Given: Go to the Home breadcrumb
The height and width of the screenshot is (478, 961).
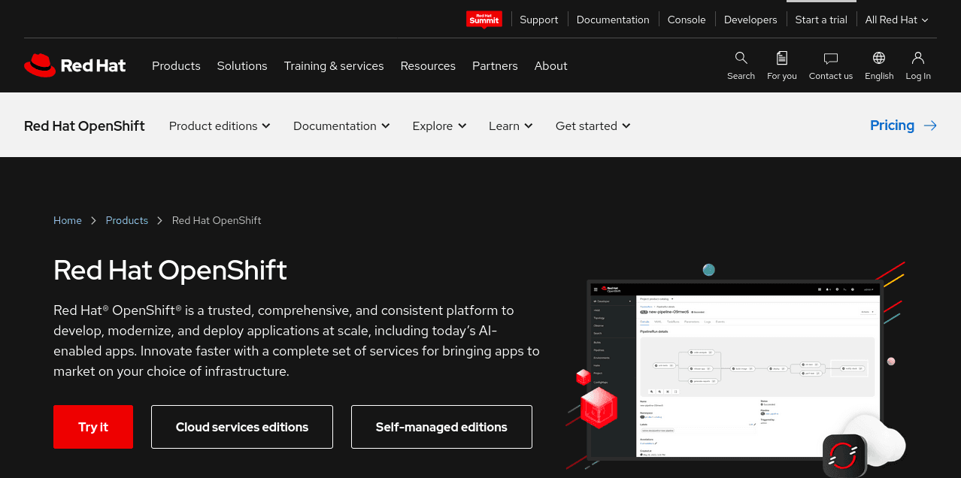Looking at the screenshot, I should (68, 220).
